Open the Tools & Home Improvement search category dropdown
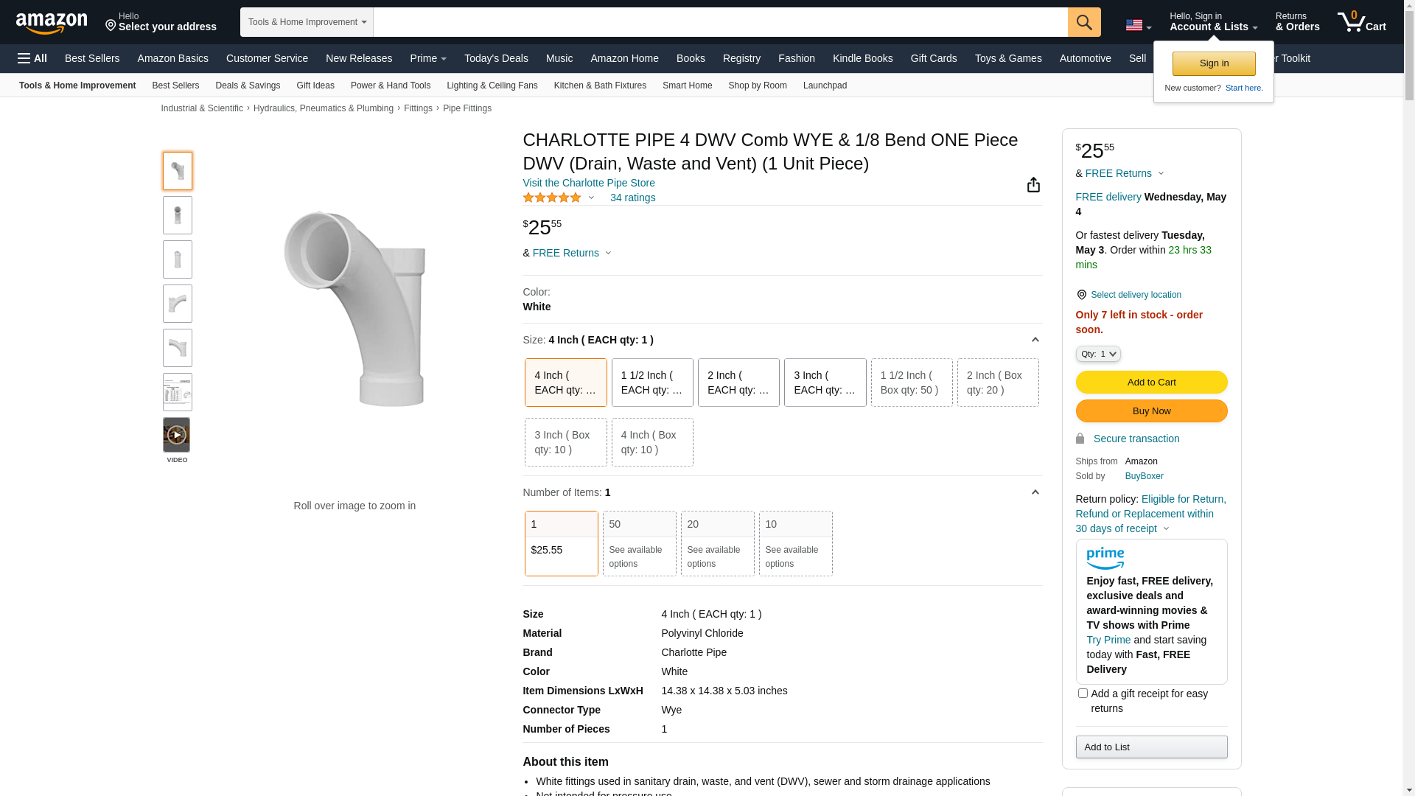The width and height of the screenshot is (1415, 796). pyautogui.click(x=307, y=22)
